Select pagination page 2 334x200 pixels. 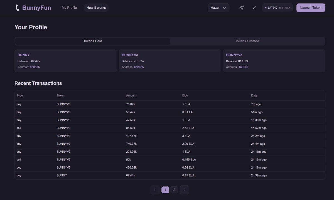[174, 190]
